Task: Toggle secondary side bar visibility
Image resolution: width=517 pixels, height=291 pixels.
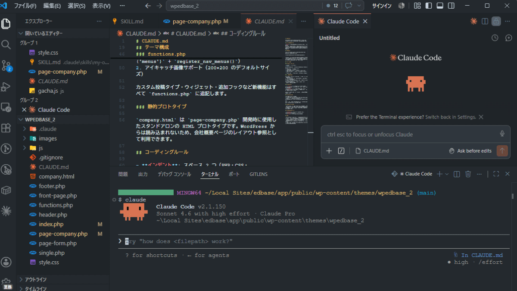Action: 451,6
